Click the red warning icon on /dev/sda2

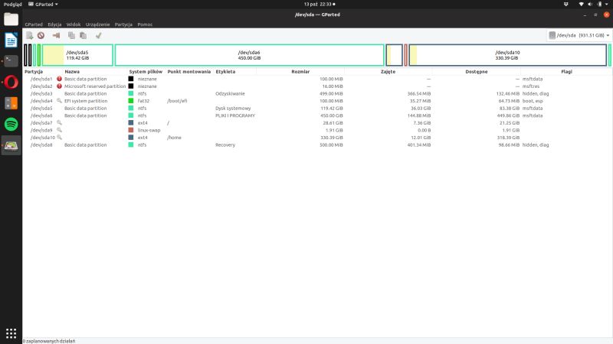59,86
